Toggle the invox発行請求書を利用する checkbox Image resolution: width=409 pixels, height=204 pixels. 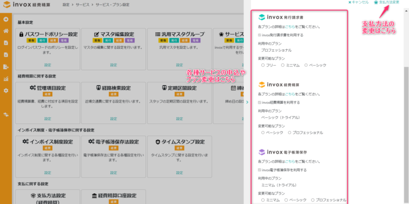tap(259, 35)
